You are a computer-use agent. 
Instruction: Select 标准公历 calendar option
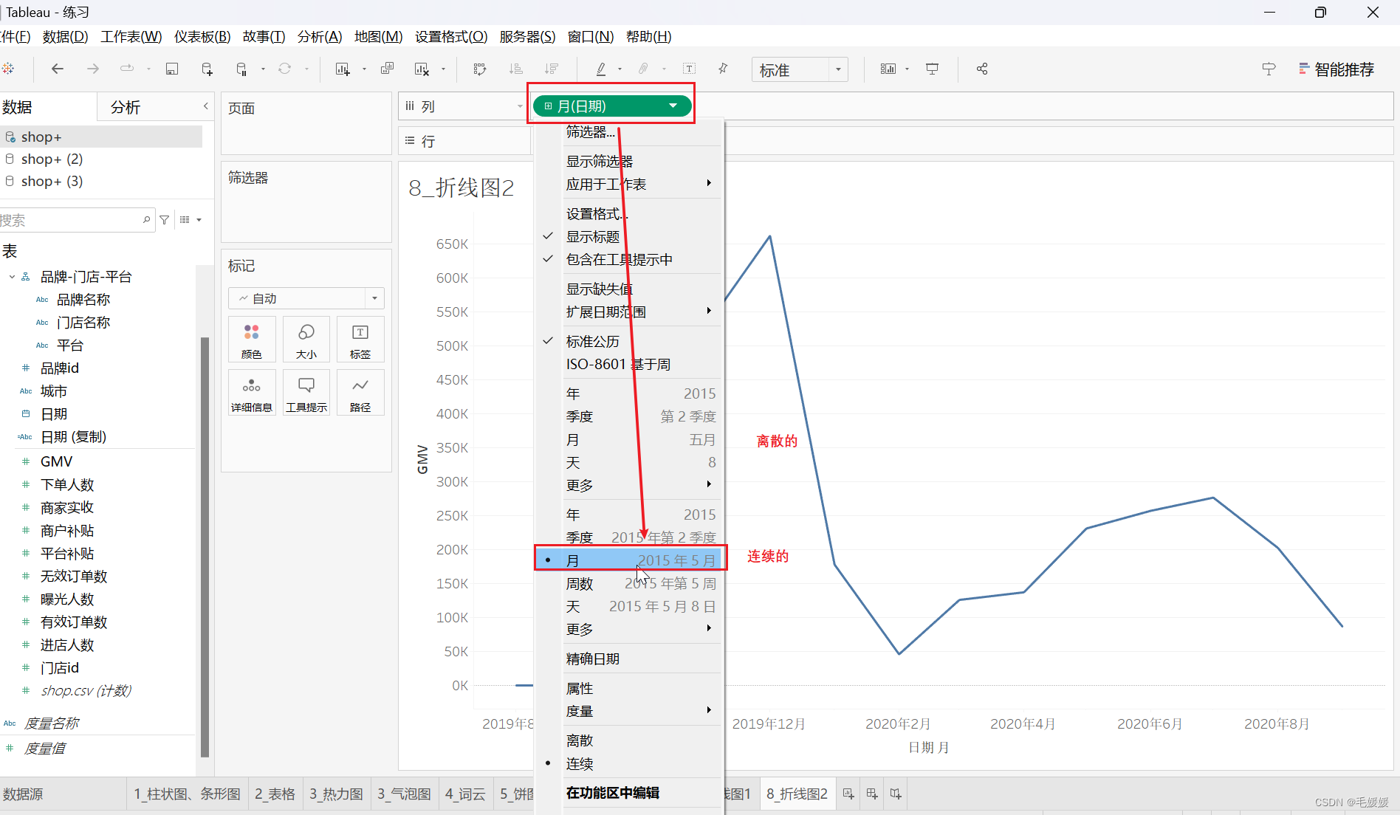(629, 342)
